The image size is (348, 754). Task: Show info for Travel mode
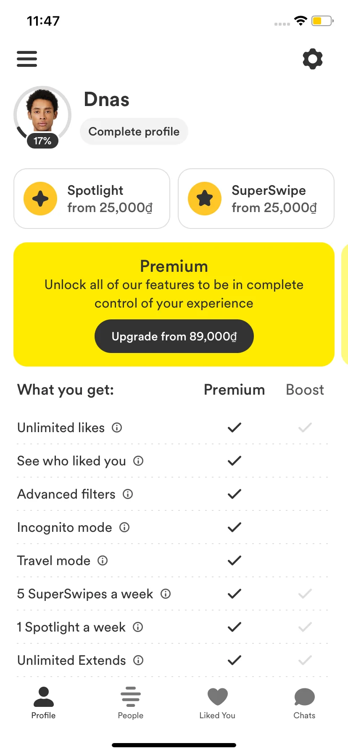(x=103, y=560)
